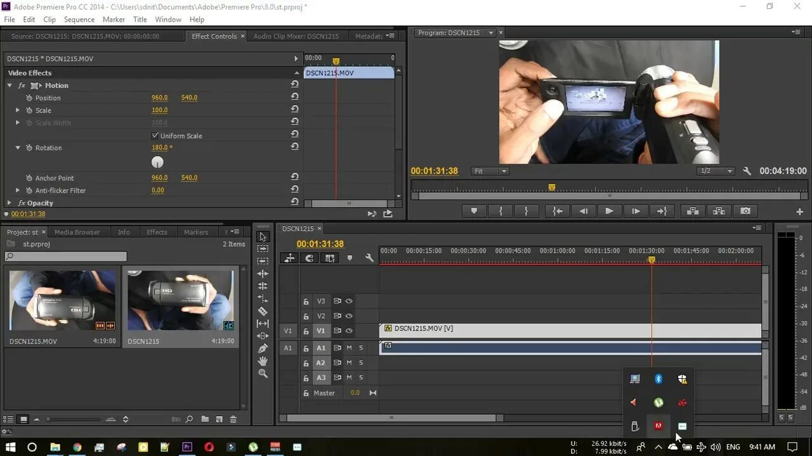
Task: Toggle V2 track output eye
Action: (x=349, y=316)
